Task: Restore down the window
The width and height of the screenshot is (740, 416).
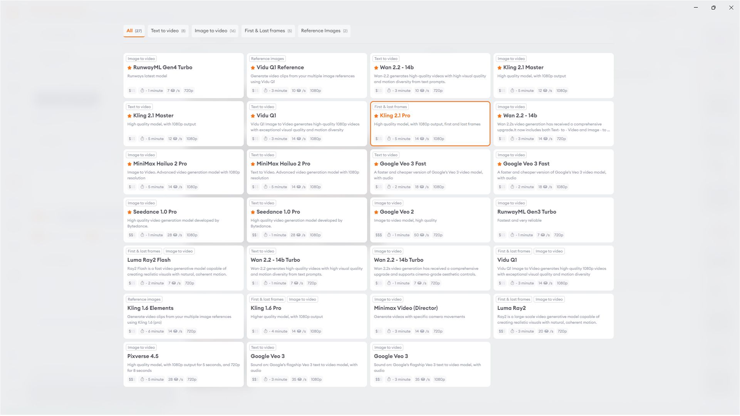Action: tap(713, 8)
